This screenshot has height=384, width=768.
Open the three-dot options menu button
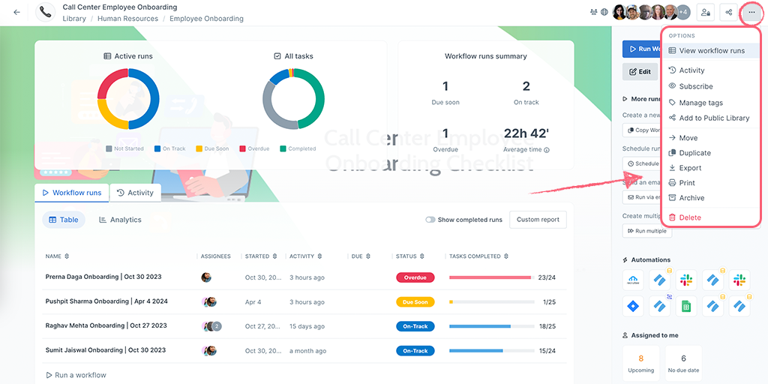(x=751, y=13)
